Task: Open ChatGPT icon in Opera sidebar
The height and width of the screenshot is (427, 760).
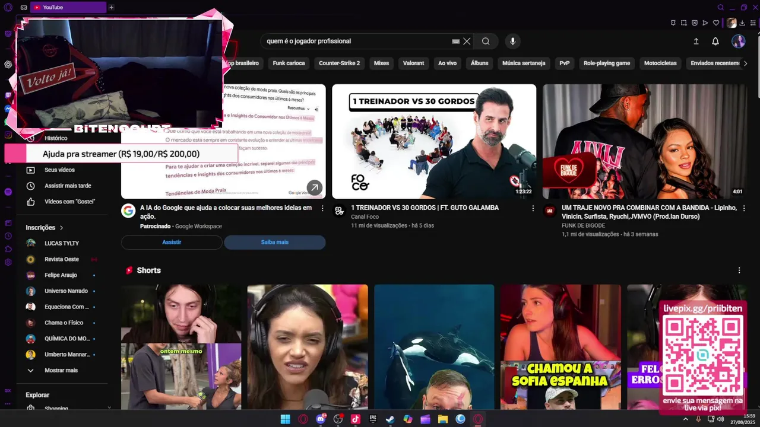Action: click(x=8, y=65)
